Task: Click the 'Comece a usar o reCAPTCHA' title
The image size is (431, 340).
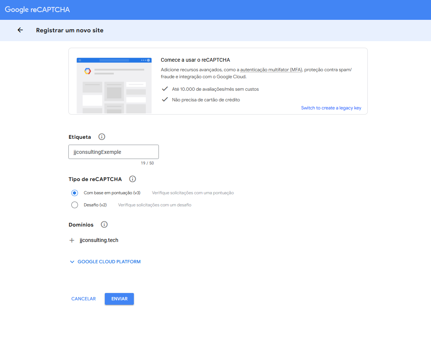Action: tap(195, 60)
